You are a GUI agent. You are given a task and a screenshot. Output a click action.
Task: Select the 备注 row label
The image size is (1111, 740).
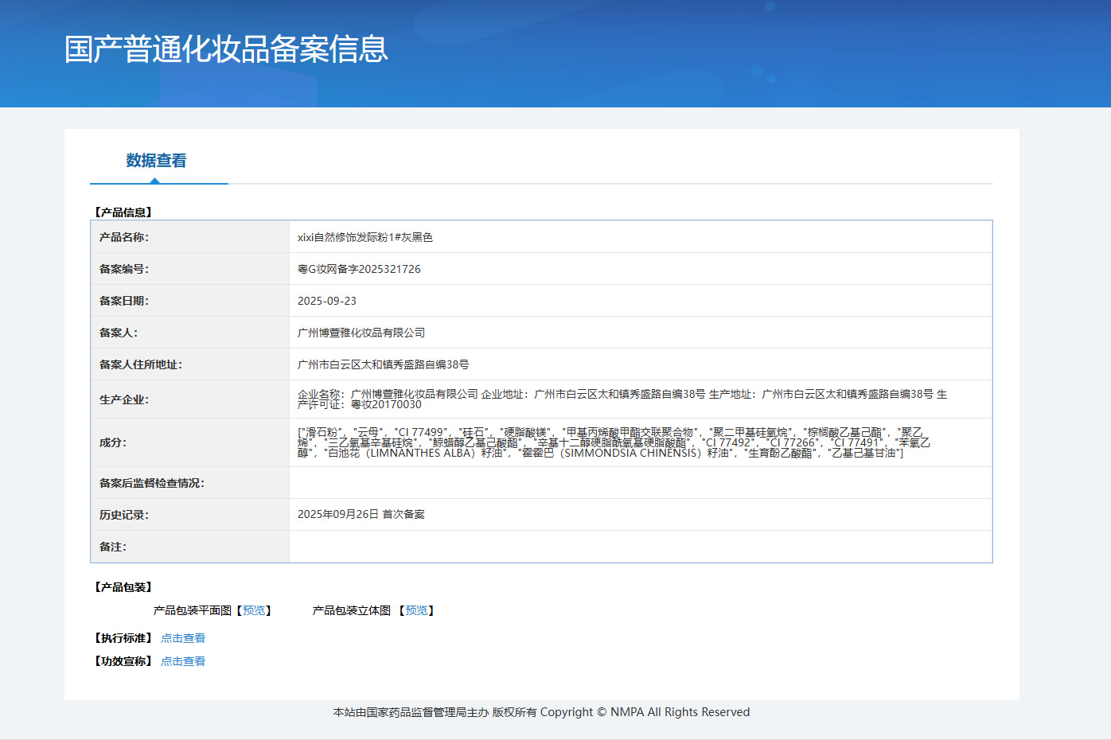click(x=113, y=547)
